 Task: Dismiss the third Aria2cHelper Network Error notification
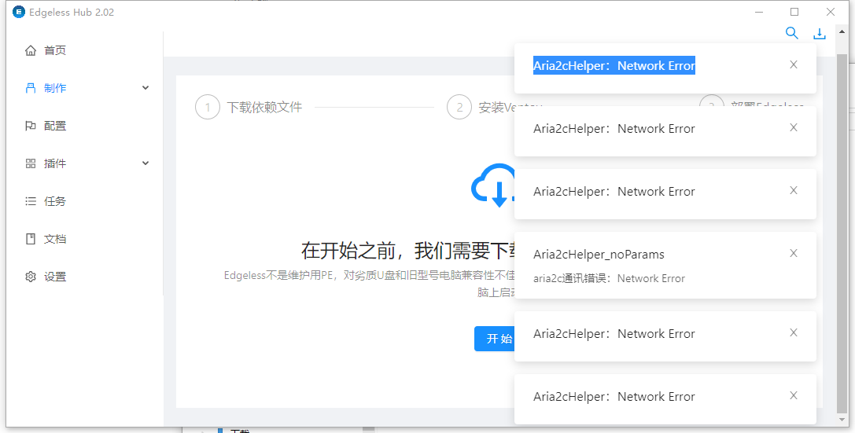click(794, 190)
